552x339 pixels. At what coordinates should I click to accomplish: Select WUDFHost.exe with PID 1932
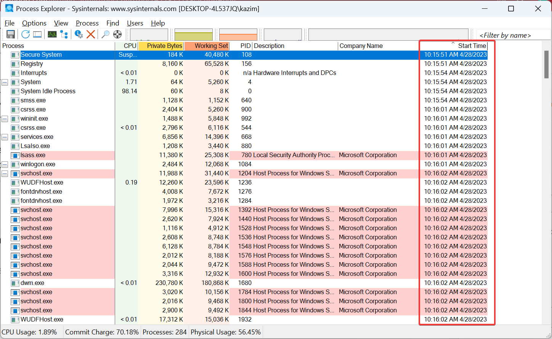pos(42,320)
